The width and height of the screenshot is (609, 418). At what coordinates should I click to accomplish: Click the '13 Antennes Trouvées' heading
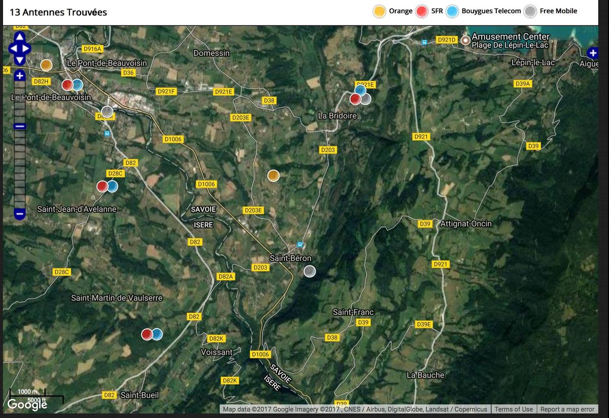pos(58,12)
